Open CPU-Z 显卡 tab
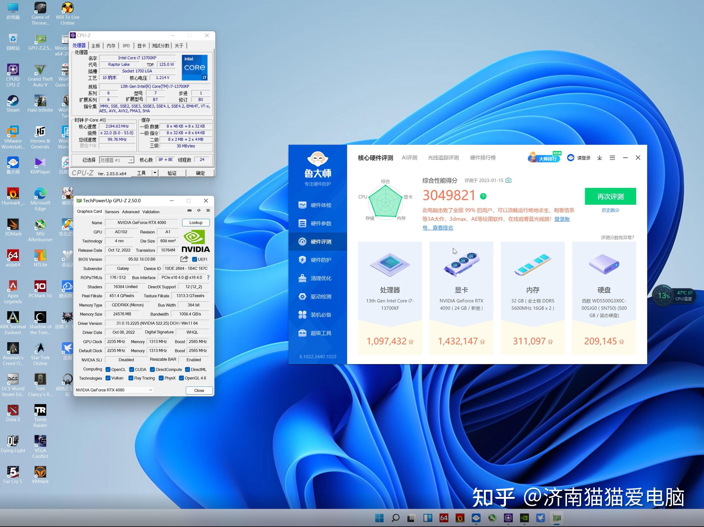 [x=141, y=46]
